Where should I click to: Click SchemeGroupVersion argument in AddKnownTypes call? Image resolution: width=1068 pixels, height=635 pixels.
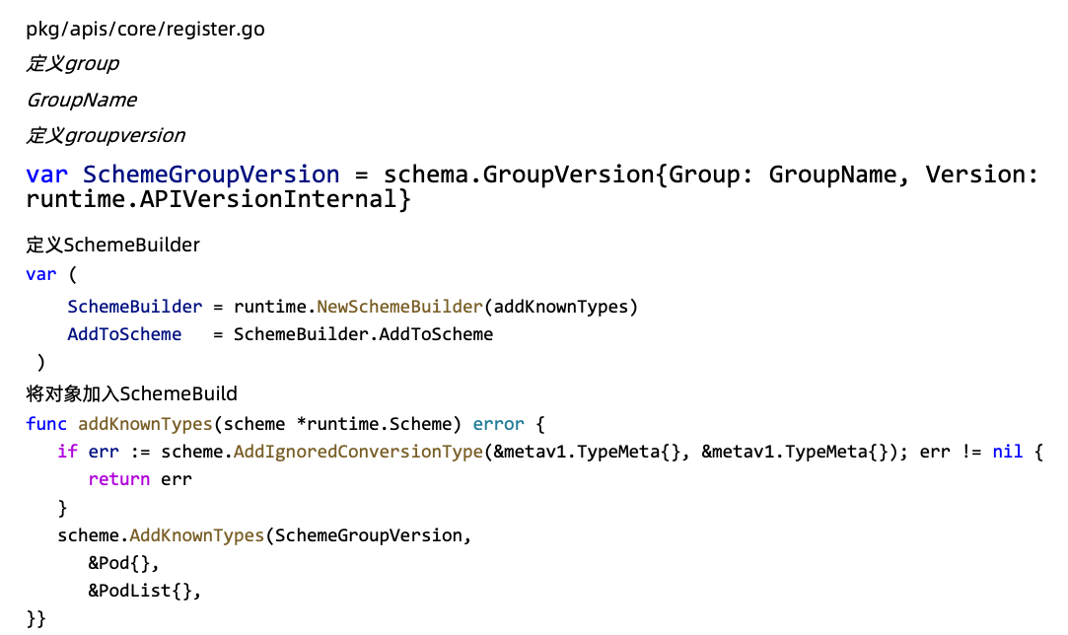pyautogui.click(x=369, y=535)
